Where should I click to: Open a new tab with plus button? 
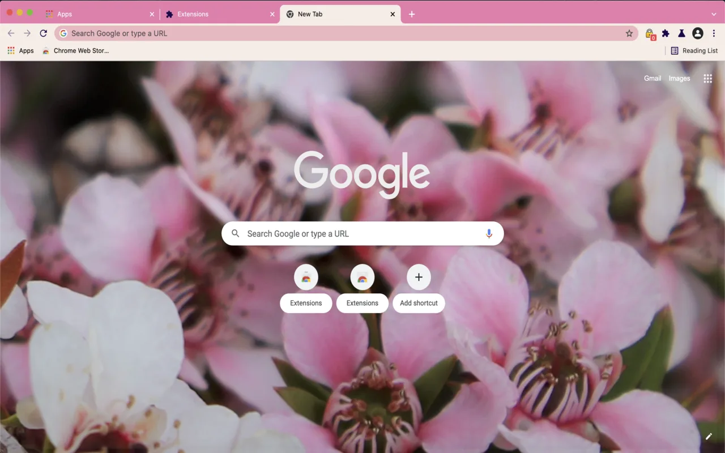click(412, 14)
